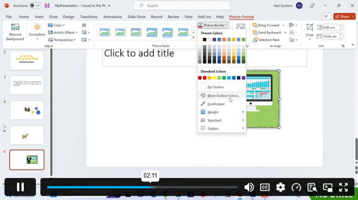Expand the Artistic Effects menu

[x=62, y=33]
